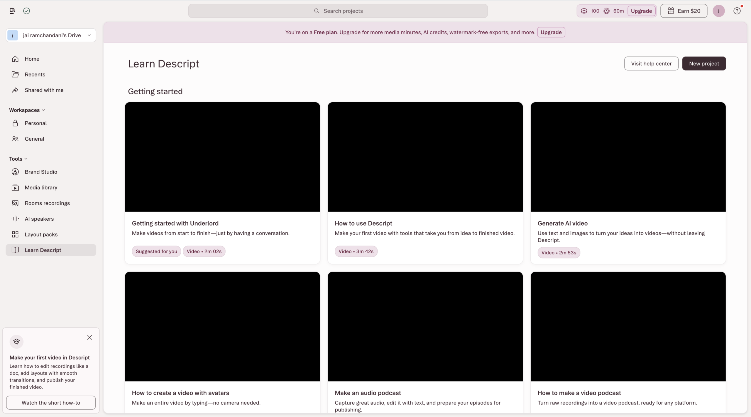Image resolution: width=751 pixels, height=417 pixels.
Task: Click the Video 2m 02s tag
Action: pos(204,251)
